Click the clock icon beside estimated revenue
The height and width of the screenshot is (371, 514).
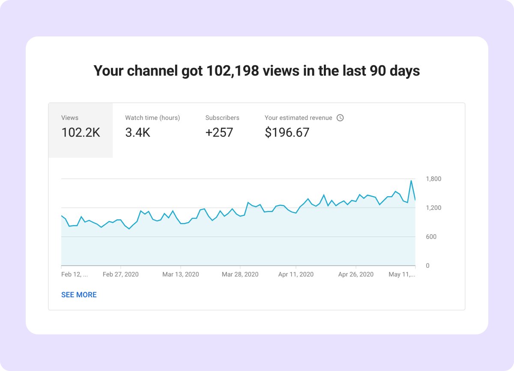coord(340,117)
